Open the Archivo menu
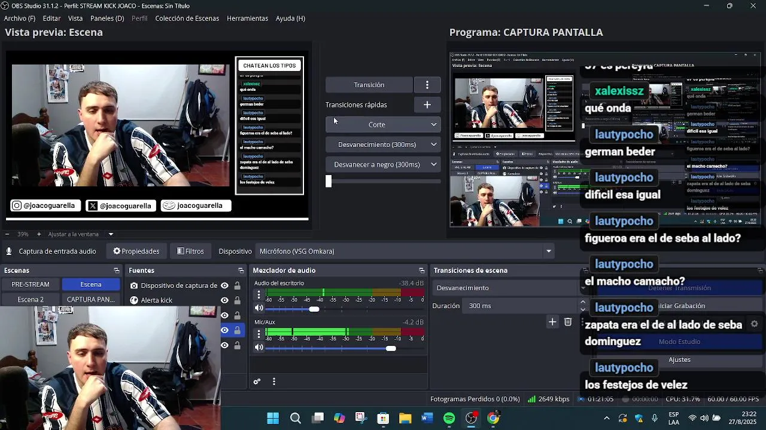 [19, 19]
